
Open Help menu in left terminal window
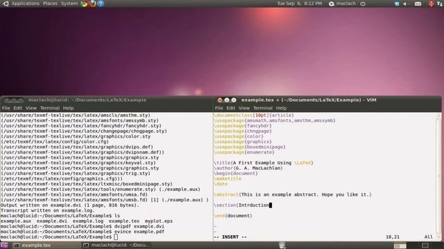68,108
